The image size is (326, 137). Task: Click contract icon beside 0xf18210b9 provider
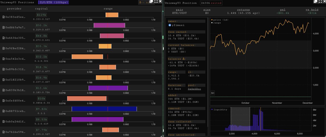(x=4, y=80)
